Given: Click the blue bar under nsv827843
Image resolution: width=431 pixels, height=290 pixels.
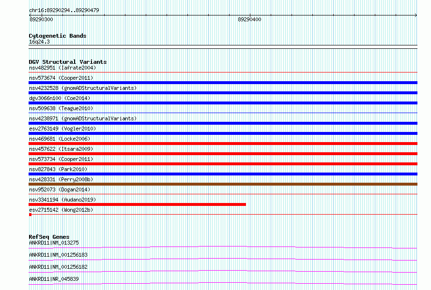Looking at the screenshot, I should pos(223,174).
